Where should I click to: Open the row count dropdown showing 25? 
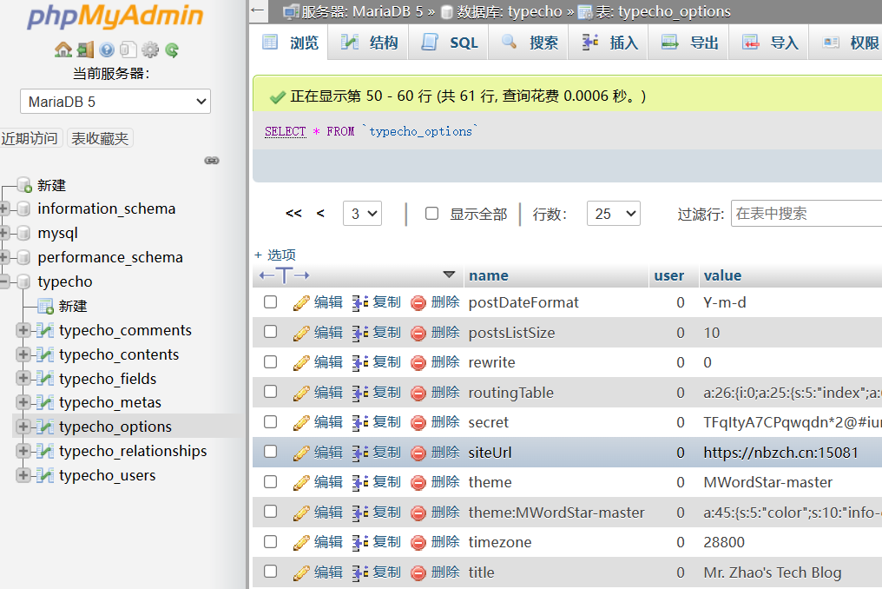(x=613, y=214)
